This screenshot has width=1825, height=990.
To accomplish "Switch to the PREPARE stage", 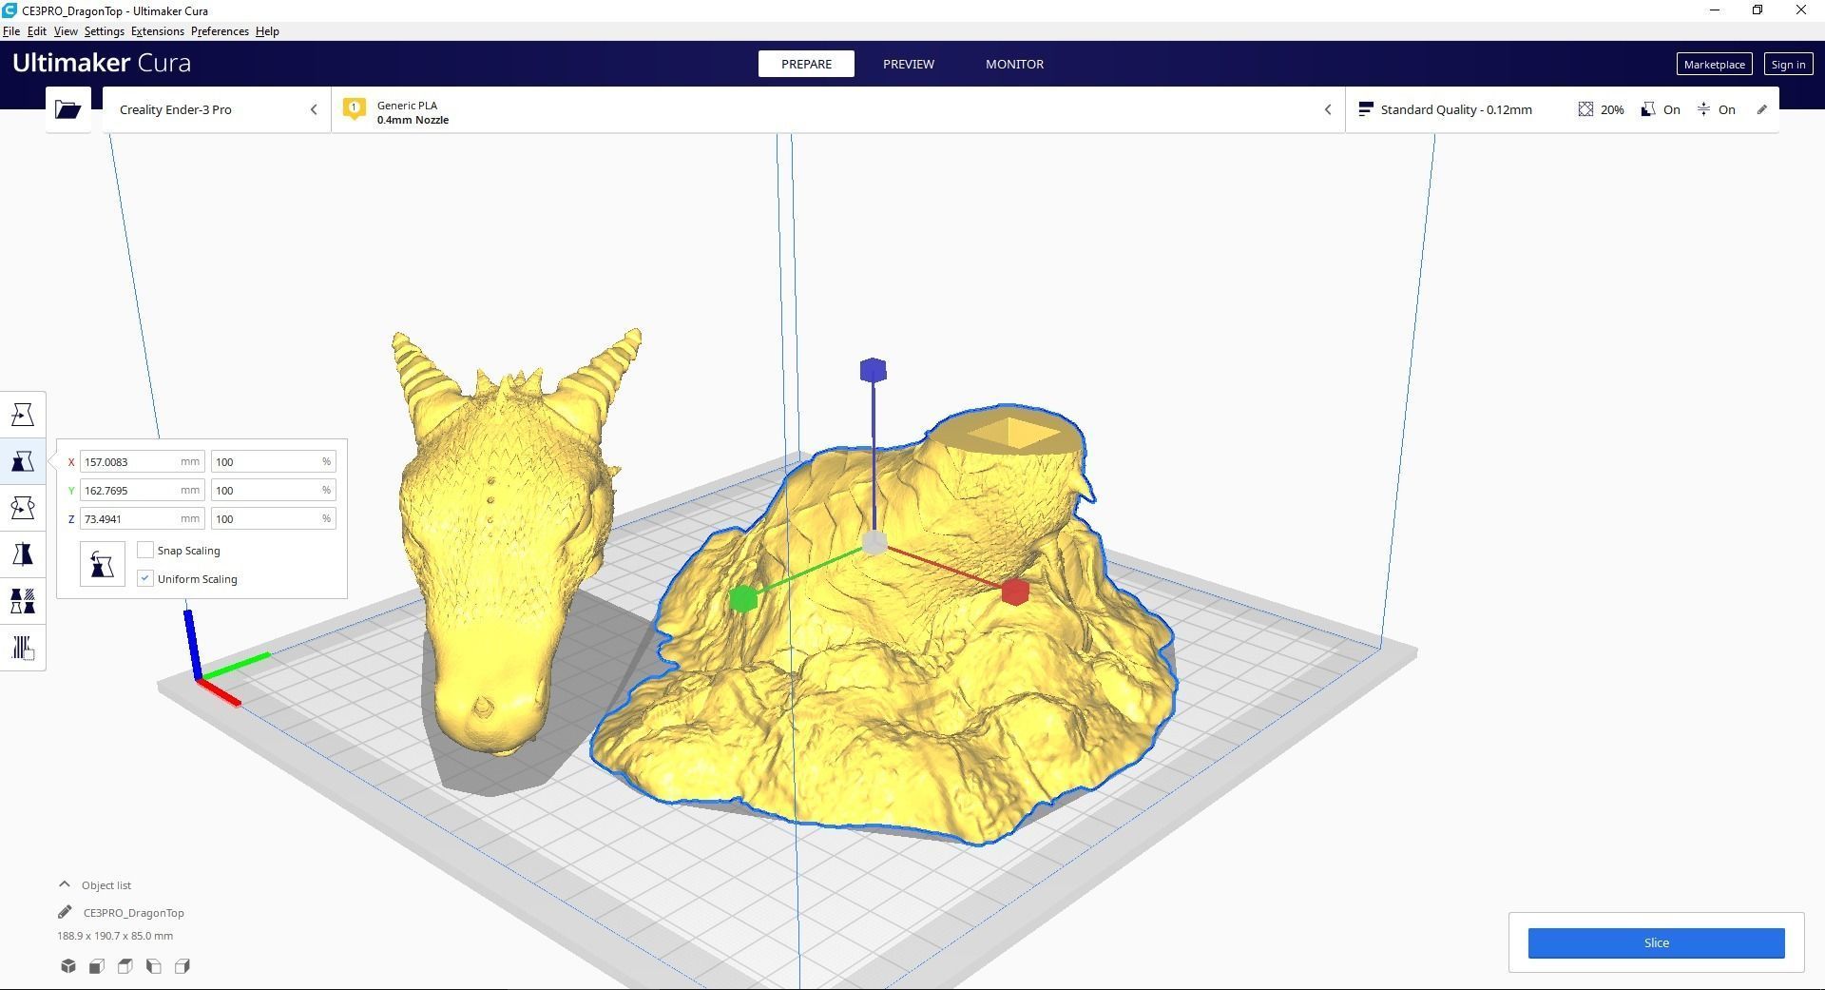I will [x=806, y=64].
